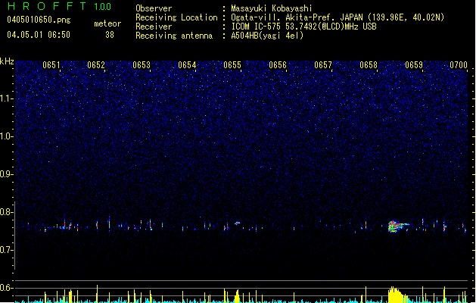This screenshot has width=476, height=303.
Task: Click the 0658 time marker
Action: [369, 65]
